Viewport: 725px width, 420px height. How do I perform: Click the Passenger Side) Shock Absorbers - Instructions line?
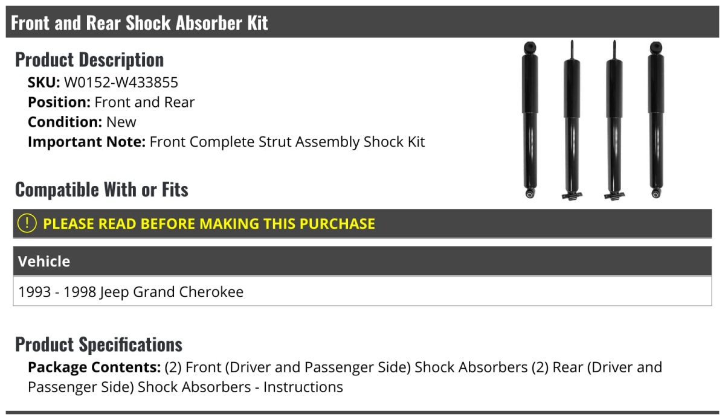click(185, 387)
